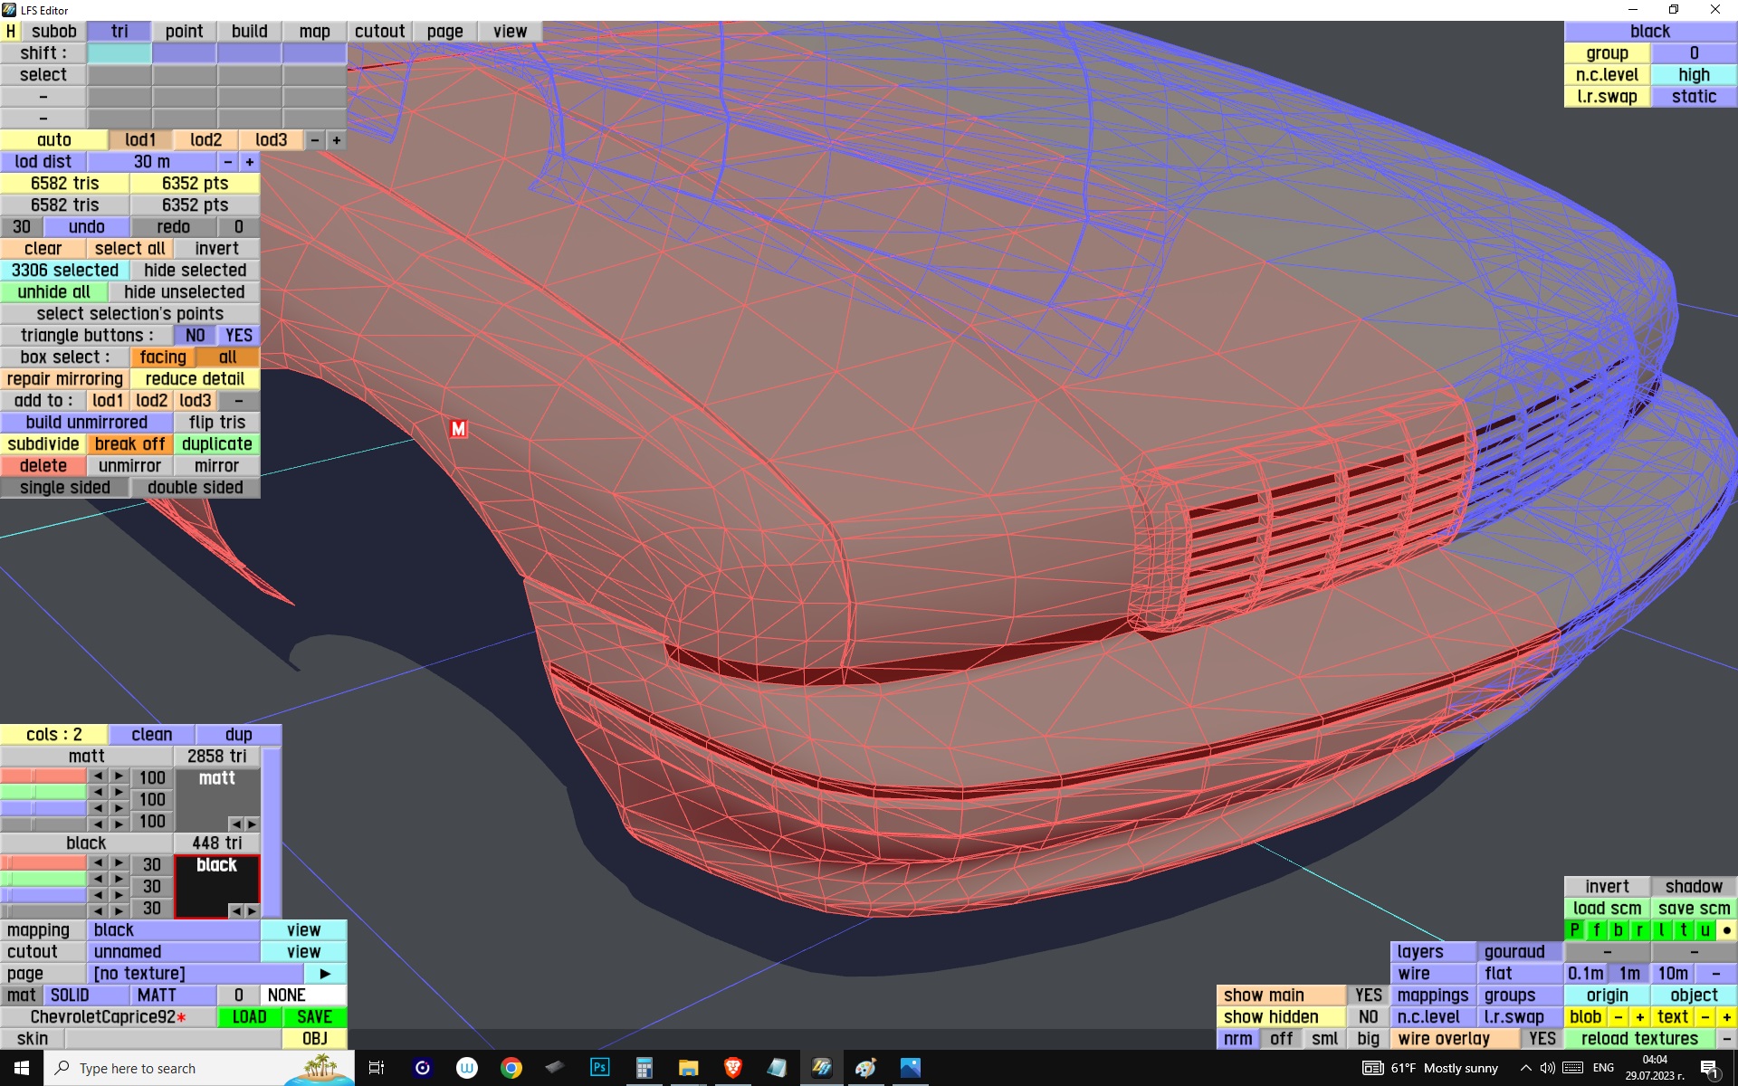
Task: Click the black dot view button
Action: [x=1726, y=929]
